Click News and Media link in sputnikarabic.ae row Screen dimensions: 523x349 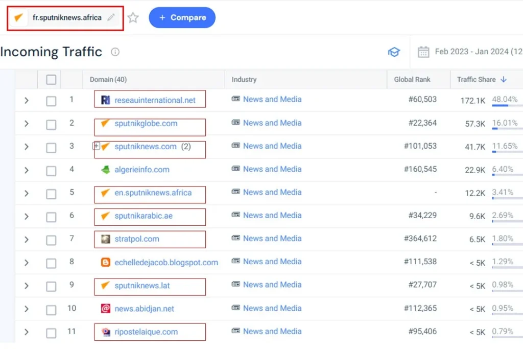point(272,215)
